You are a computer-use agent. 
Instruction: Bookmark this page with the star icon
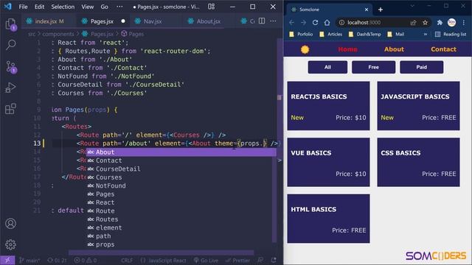(425, 23)
